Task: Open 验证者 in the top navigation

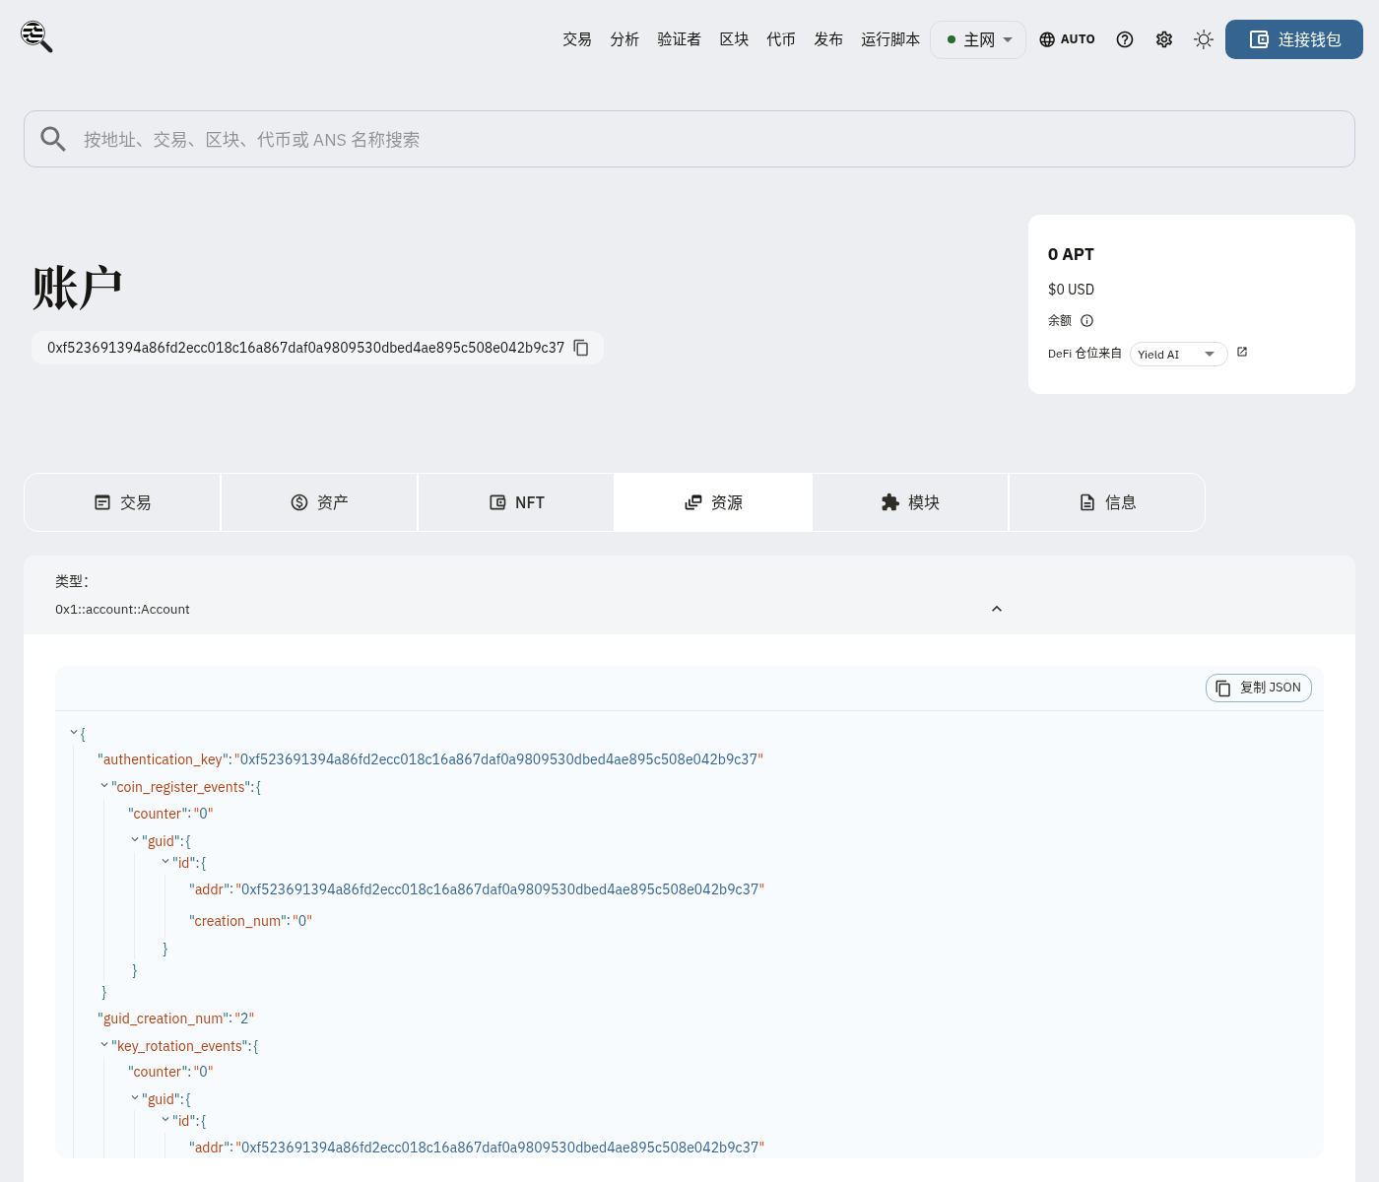Action: pos(680,39)
